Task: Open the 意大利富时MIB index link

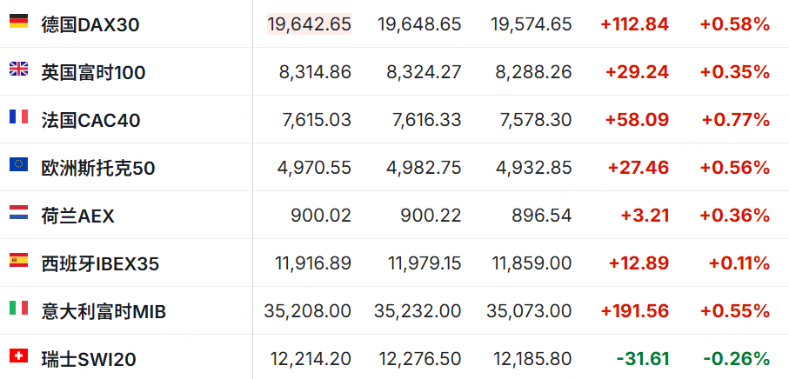Action: [x=104, y=312]
